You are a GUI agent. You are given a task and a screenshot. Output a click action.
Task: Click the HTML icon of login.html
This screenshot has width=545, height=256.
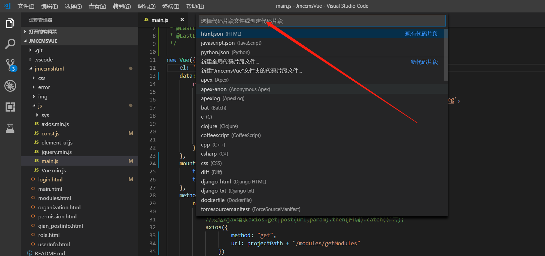click(33, 179)
